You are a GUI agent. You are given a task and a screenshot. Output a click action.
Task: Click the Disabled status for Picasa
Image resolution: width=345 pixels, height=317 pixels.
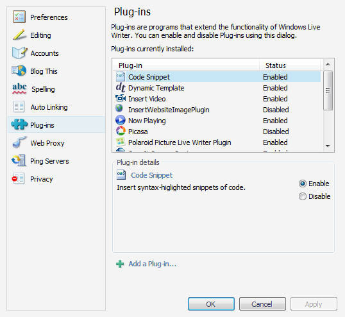tap(276, 132)
